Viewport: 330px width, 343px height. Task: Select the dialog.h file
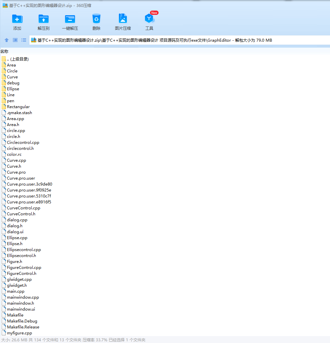[x=12, y=226]
